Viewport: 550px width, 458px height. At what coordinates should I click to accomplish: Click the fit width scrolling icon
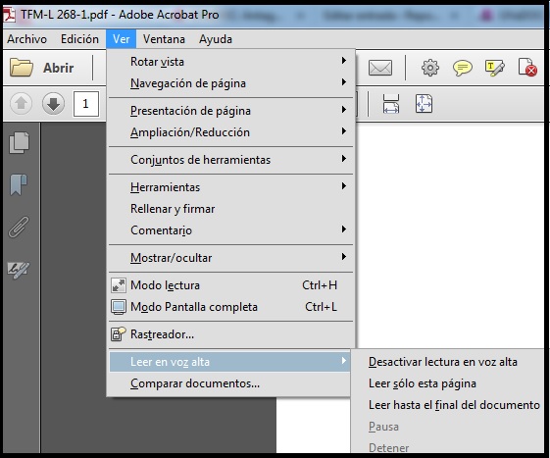click(391, 104)
